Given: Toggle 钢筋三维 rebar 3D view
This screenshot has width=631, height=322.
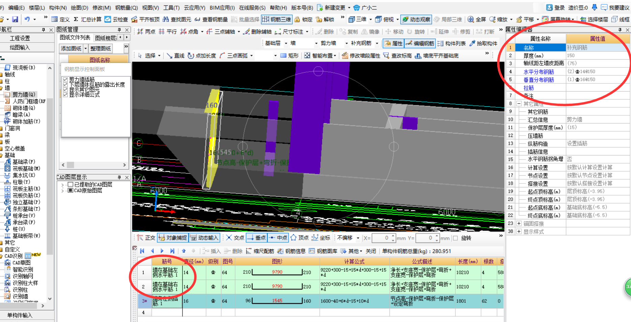Looking at the screenshot, I should [x=277, y=19].
